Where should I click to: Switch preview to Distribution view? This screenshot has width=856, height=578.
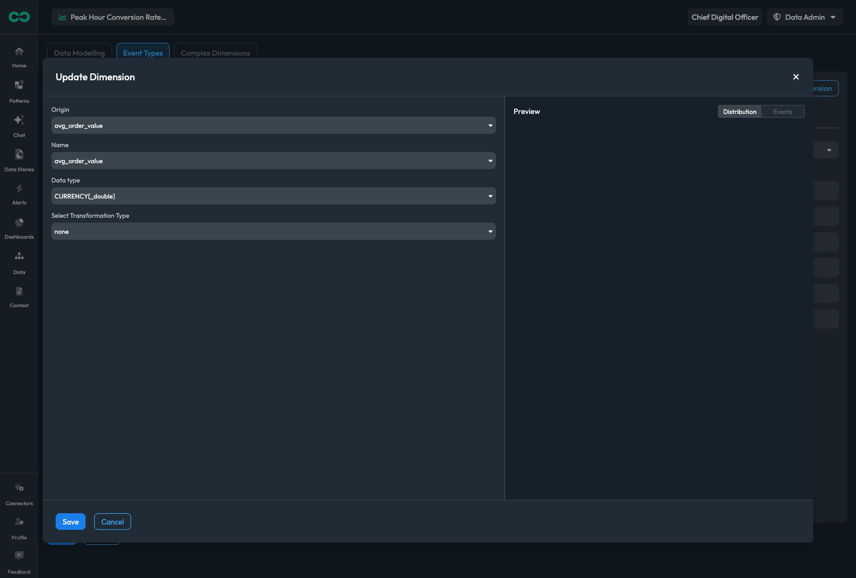[739, 112]
